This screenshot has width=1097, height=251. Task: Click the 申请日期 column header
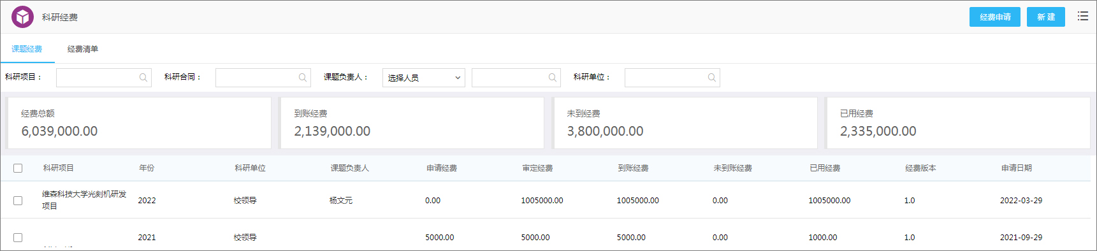1016,168
